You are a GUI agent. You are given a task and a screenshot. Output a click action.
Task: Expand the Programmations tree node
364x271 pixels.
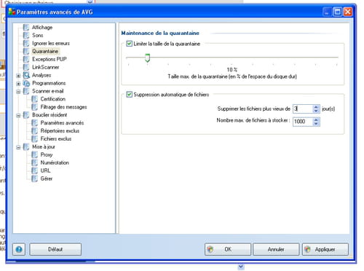pyautogui.click(x=18, y=84)
